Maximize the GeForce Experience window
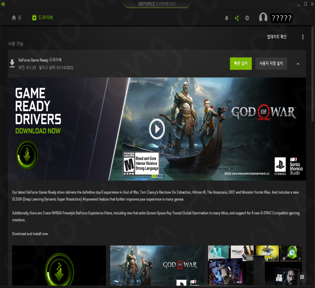The image size is (315, 288). coord(305,4)
